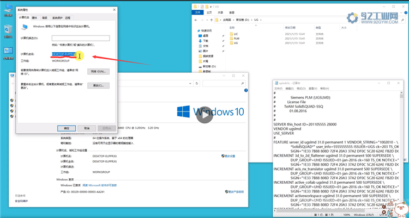Open the 主页 tab in the explorer ribbon
Image resolution: width=409 pixels, height=218 pixels.
pyautogui.click(x=209, y=13)
